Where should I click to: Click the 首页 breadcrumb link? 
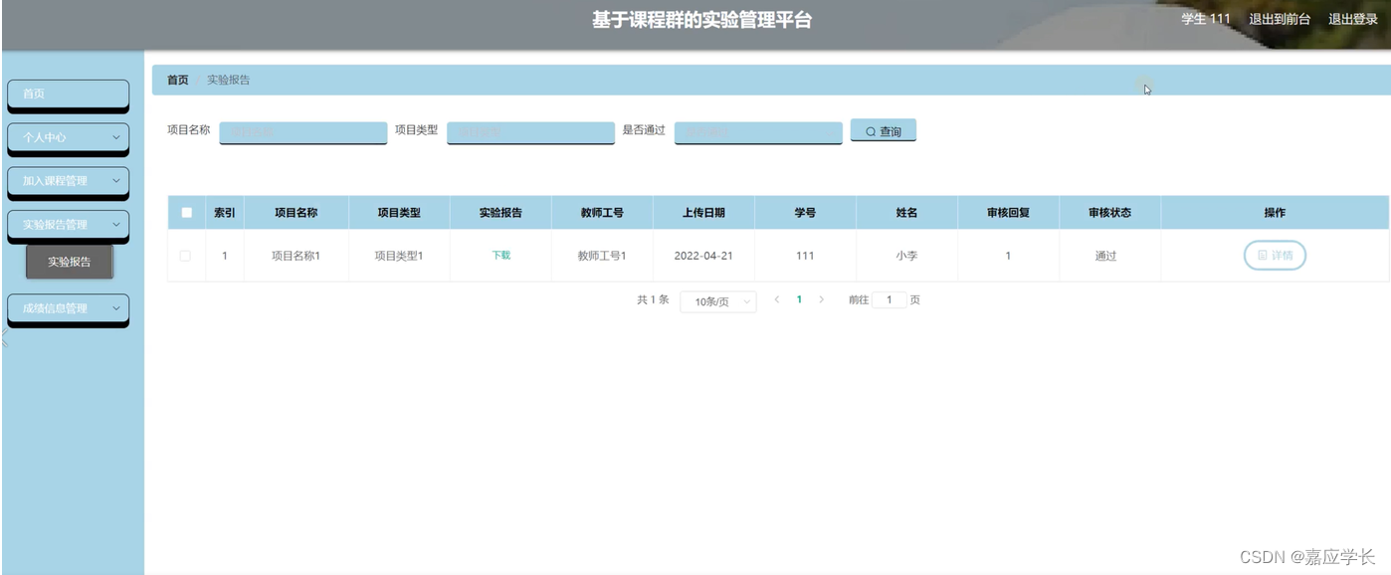coord(177,80)
